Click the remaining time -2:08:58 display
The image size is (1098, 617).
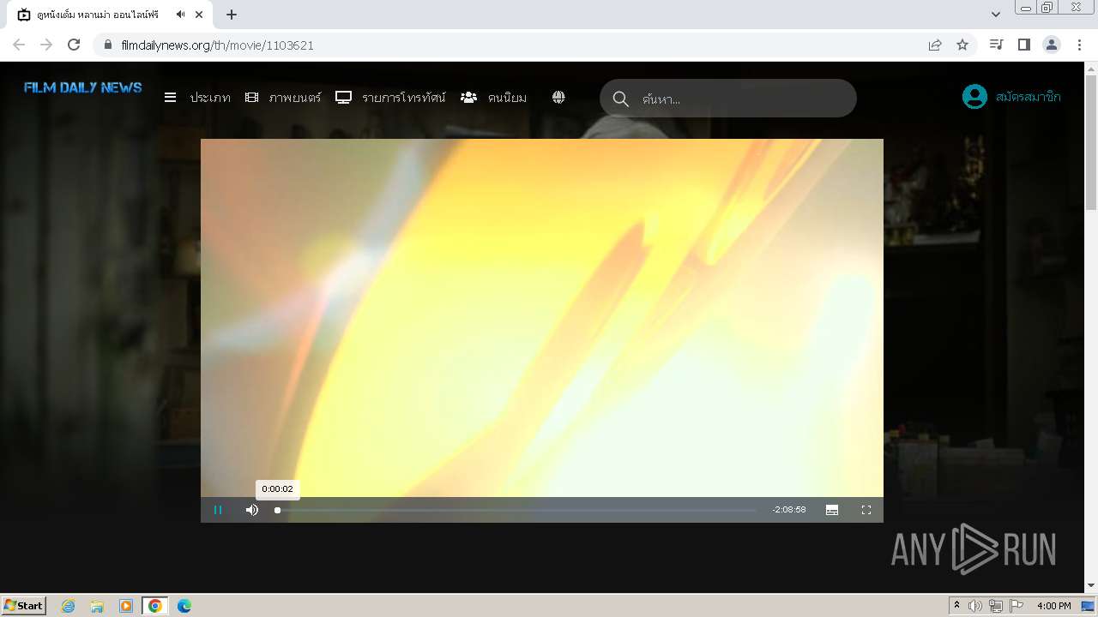(x=789, y=510)
